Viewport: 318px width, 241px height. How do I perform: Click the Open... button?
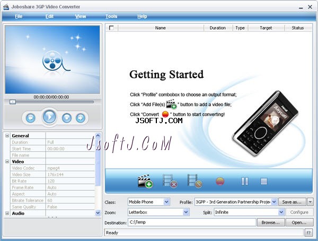[299, 223]
